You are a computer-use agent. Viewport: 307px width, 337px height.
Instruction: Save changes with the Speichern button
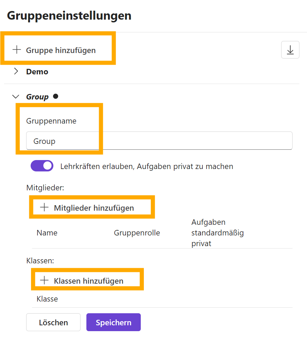click(x=114, y=322)
